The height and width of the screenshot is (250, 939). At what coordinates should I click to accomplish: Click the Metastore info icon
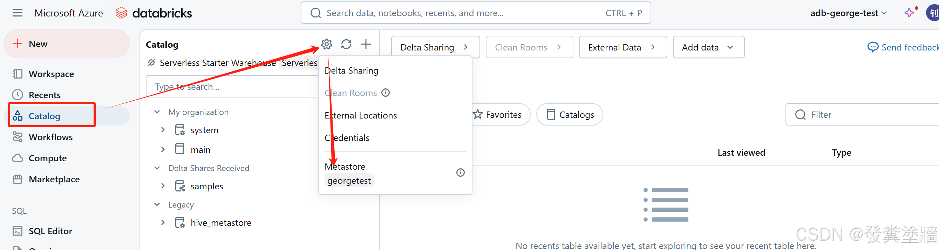click(461, 173)
